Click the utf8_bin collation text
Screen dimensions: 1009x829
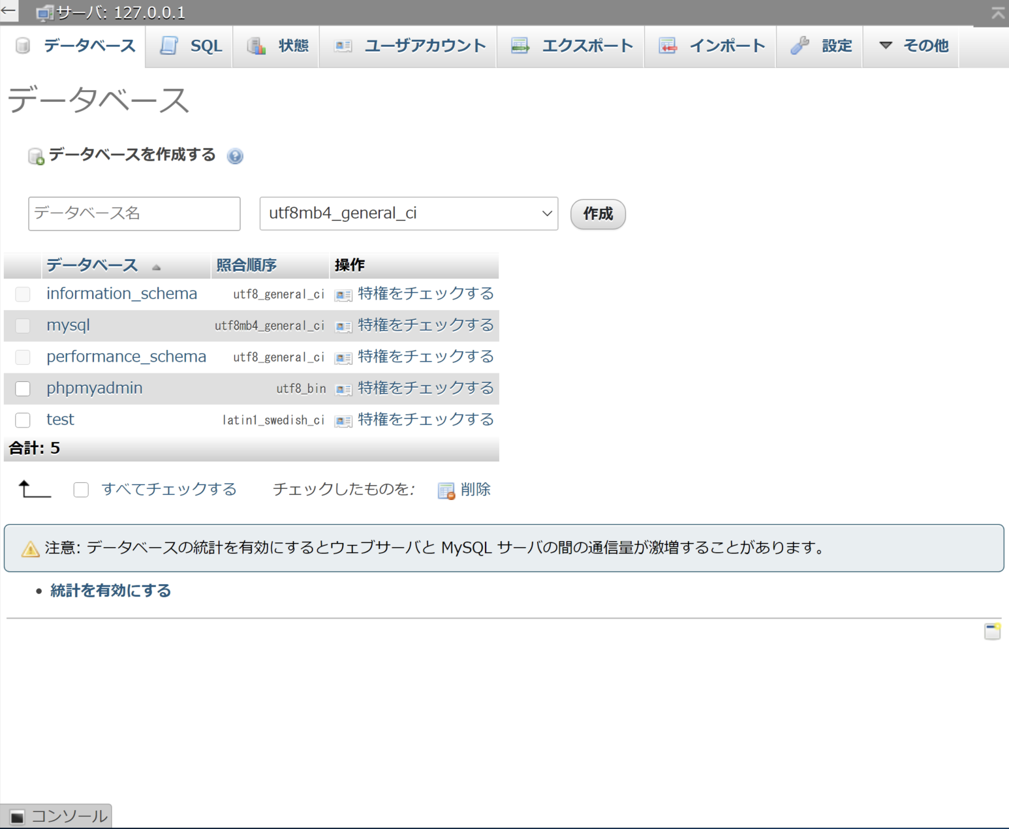click(301, 389)
